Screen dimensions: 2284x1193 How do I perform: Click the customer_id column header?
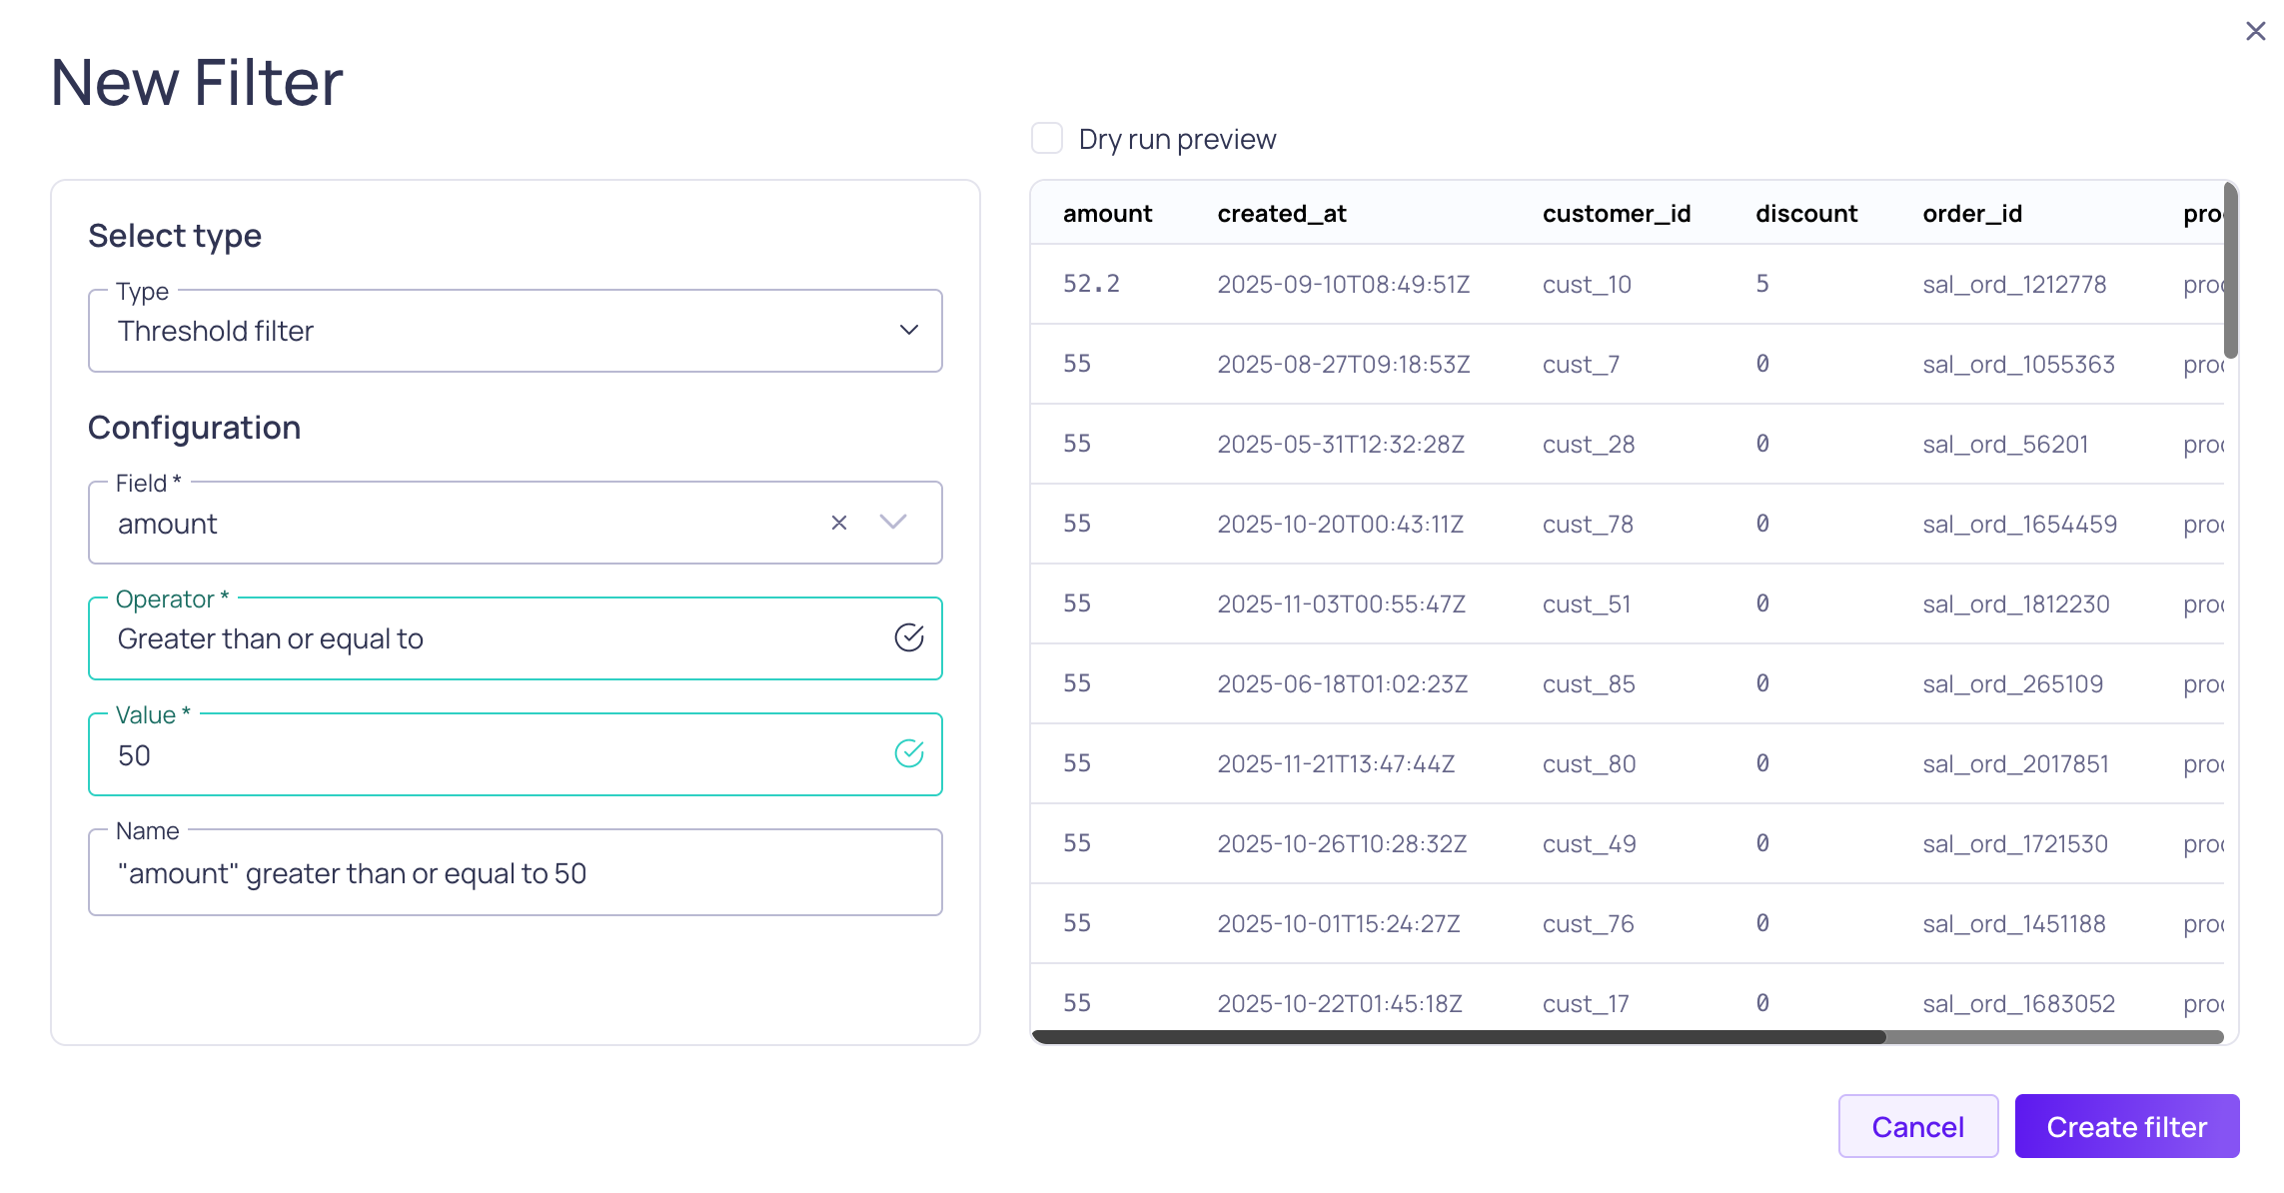point(1616,214)
